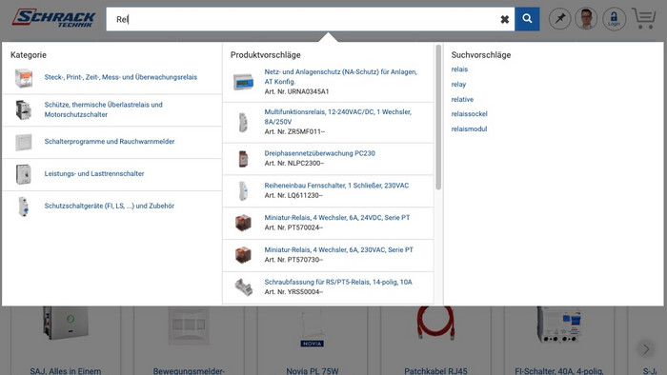
Task: Select search suggestion 'relais'
Action: pos(459,69)
